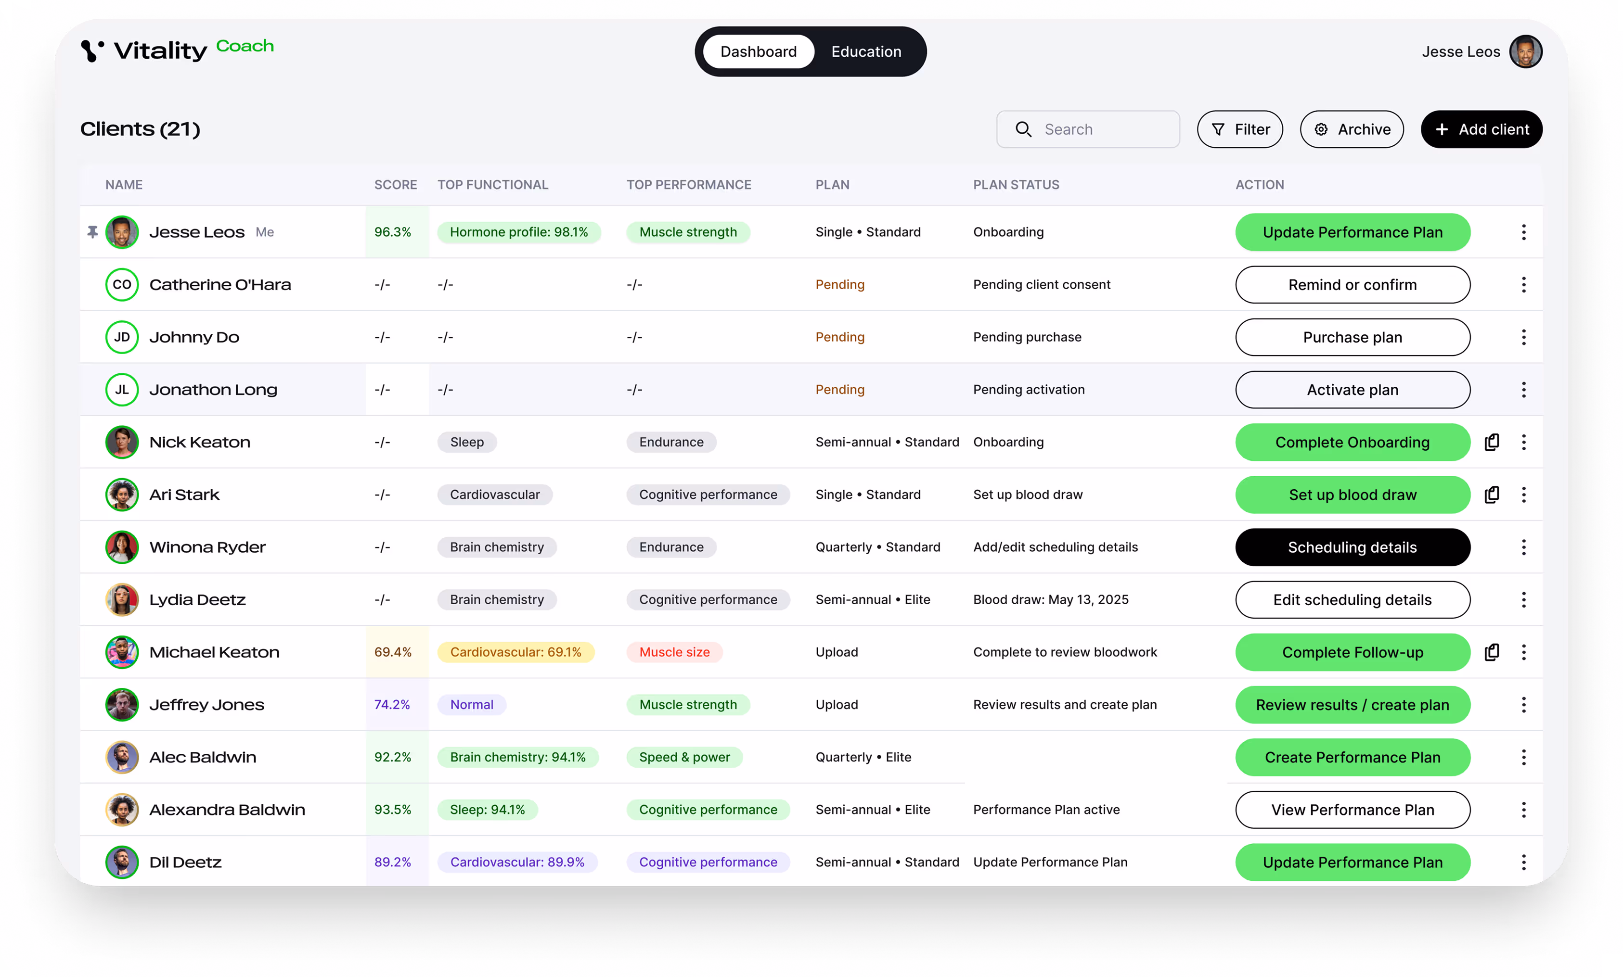Open the Filter options
Viewport: 1623px width, 977px height.
[x=1240, y=129]
